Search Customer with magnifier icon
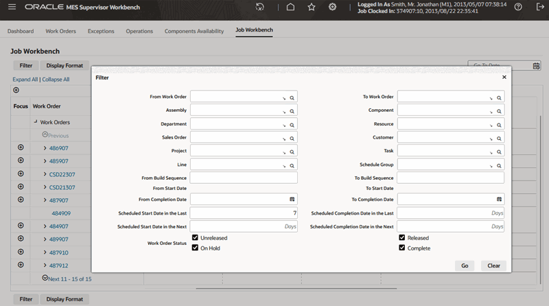 [499, 139]
